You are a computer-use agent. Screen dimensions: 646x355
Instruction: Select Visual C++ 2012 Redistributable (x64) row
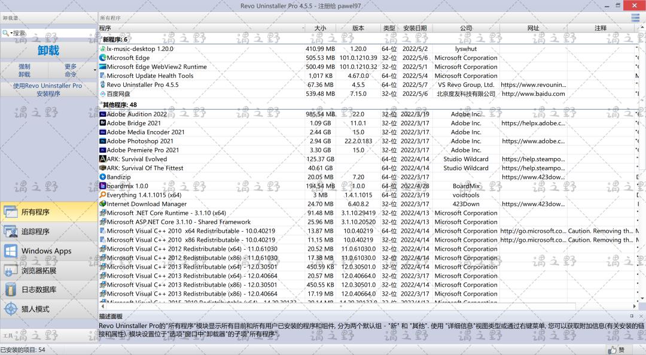point(368,248)
